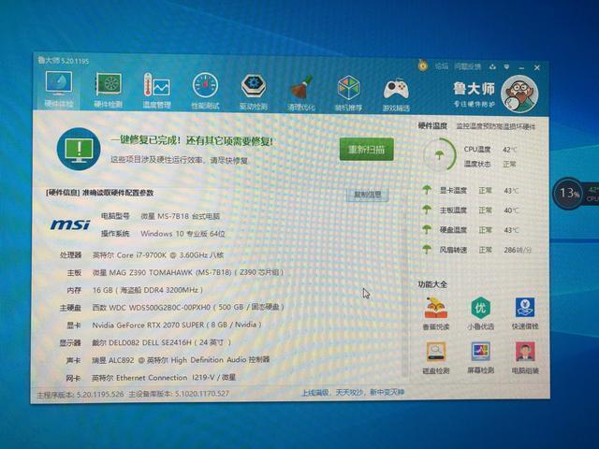Image resolution: width=599 pixels, height=449 pixels.
Task: Click the Windows 10 专业版 64位 text
Action: tap(183, 234)
